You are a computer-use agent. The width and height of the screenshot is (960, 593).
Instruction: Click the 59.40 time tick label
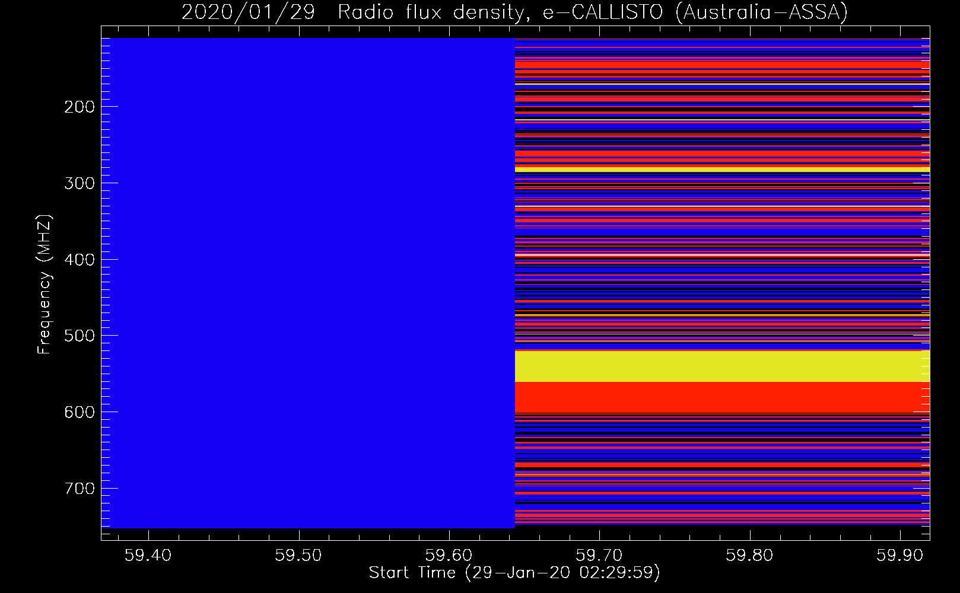148,555
